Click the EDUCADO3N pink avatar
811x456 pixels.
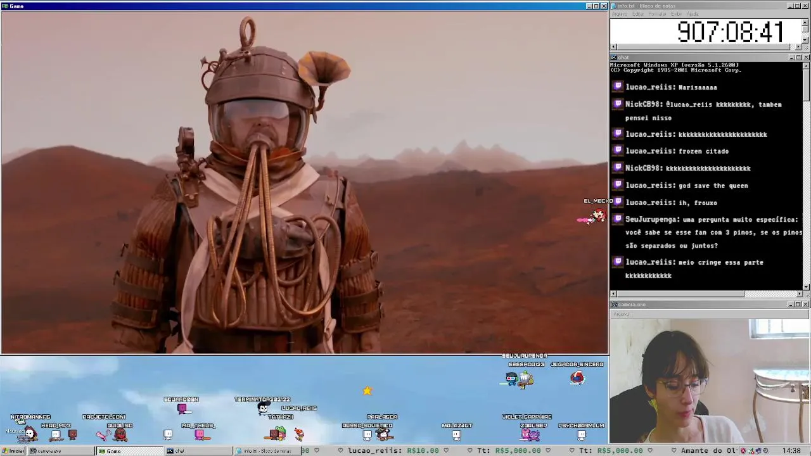(x=182, y=409)
